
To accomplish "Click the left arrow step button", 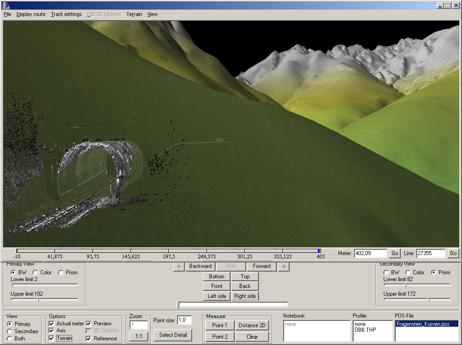I will point(179,266).
